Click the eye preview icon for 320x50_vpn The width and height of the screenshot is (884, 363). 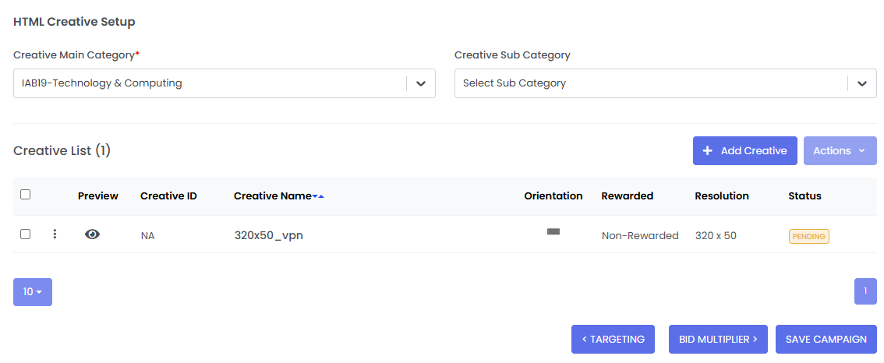[x=92, y=234]
